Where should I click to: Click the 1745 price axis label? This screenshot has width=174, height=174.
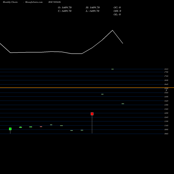pos(166,76)
